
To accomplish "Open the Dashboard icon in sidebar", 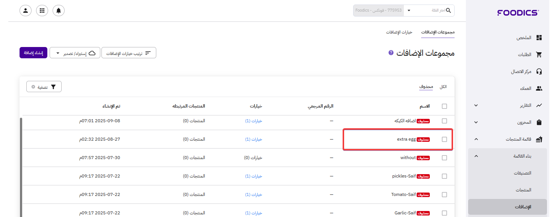I will (539, 38).
